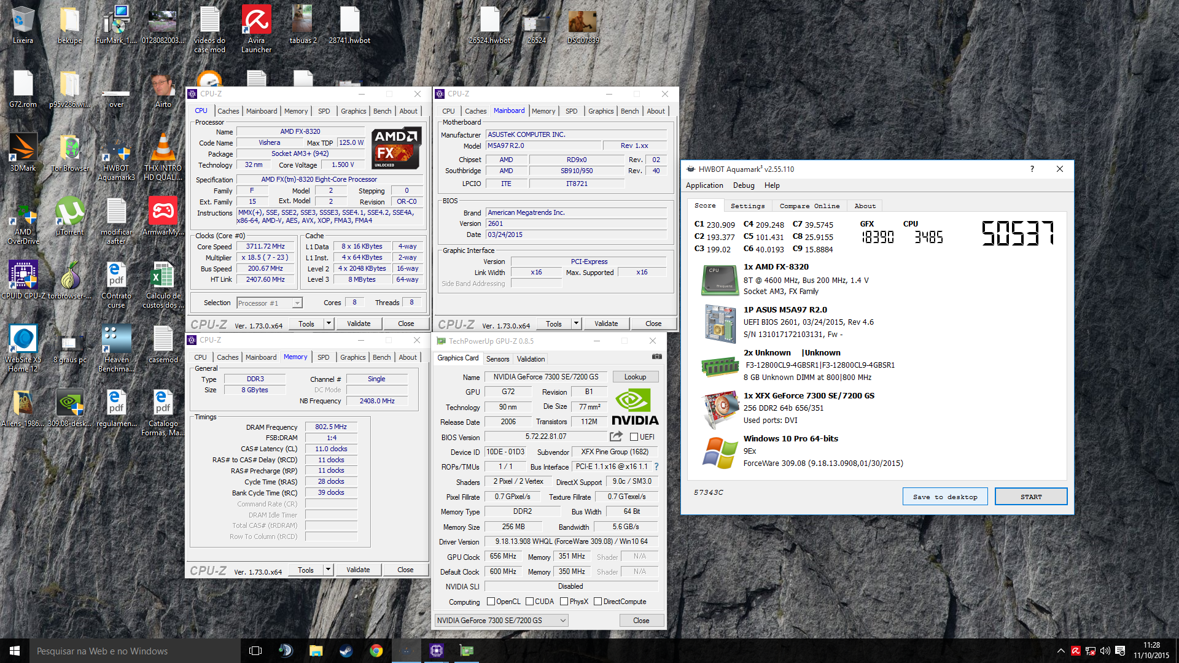Image resolution: width=1179 pixels, height=663 pixels.
Task: Open the Lixeira recycle bin icon
Action: click(x=23, y=25)
